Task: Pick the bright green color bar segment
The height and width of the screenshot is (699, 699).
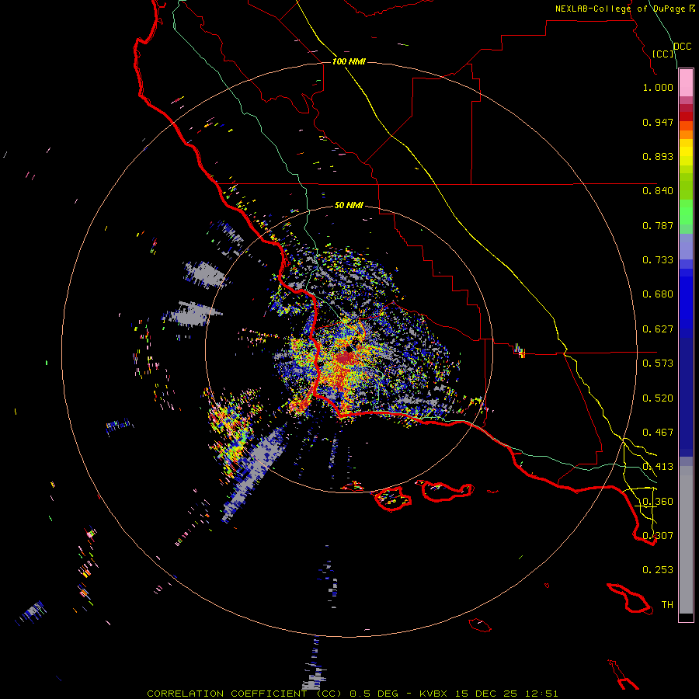Action: (686, 212)
